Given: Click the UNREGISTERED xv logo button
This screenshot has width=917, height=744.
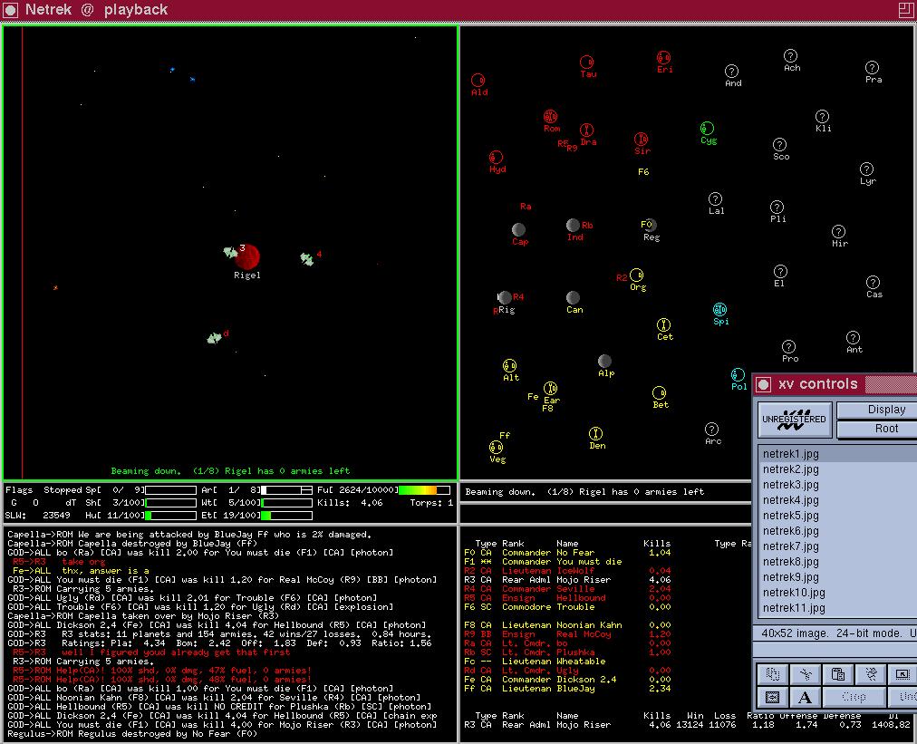Looking at the screenshot, I should point(794,420).
